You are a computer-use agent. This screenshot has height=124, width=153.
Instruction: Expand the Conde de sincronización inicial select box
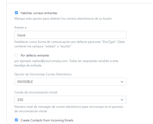pyautogui.click(x=70, y=100)
